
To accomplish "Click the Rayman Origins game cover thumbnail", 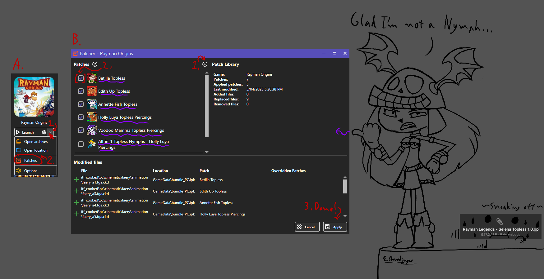I will [34, 97].
